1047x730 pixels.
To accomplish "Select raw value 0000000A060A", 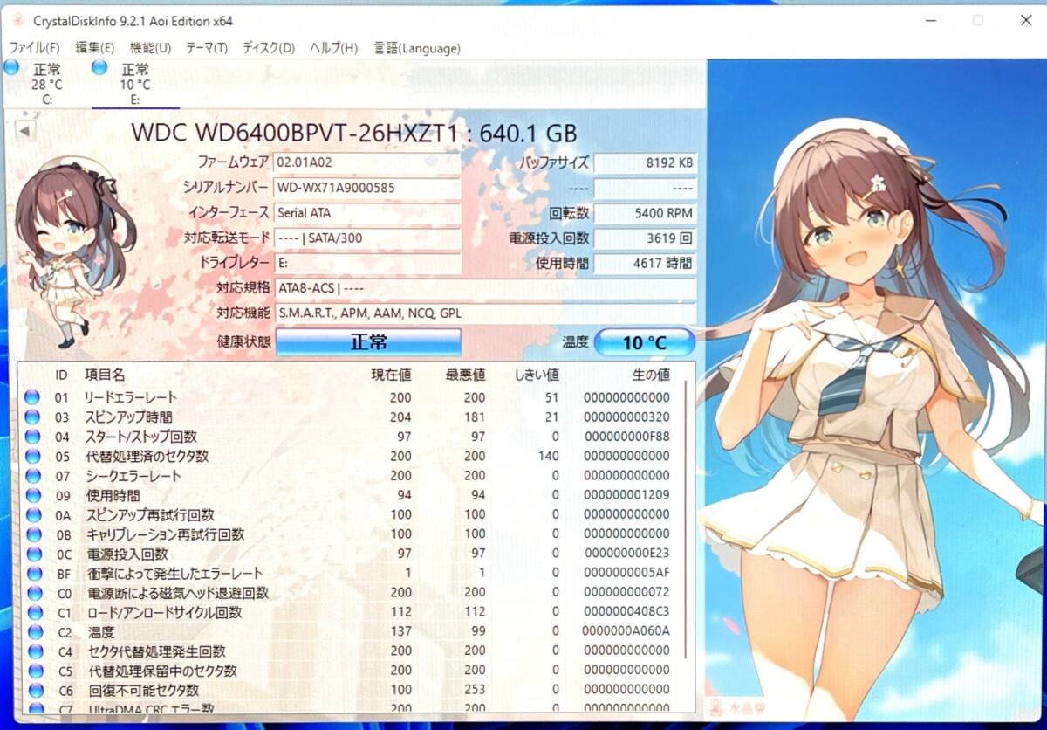I will pyautogui.click(x=626, y=632).
